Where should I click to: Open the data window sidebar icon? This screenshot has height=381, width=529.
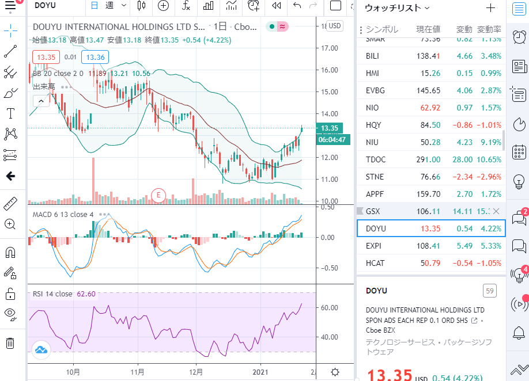point(519,94)
